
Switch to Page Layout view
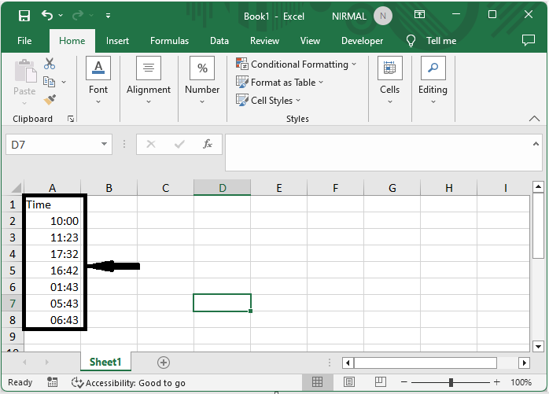[x=349, y=381]
